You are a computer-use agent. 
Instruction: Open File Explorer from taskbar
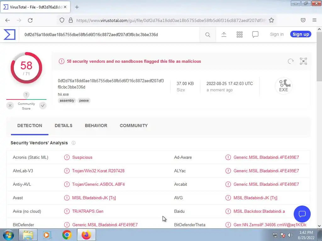(x=28, y=235)
